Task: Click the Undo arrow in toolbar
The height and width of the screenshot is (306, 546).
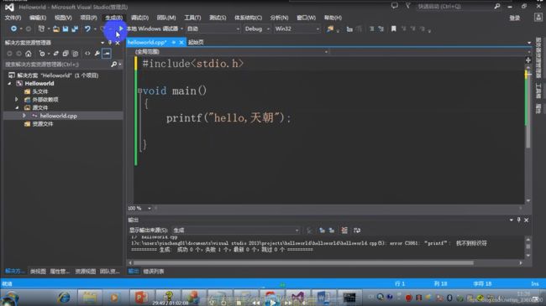Action: click(87, 29)
